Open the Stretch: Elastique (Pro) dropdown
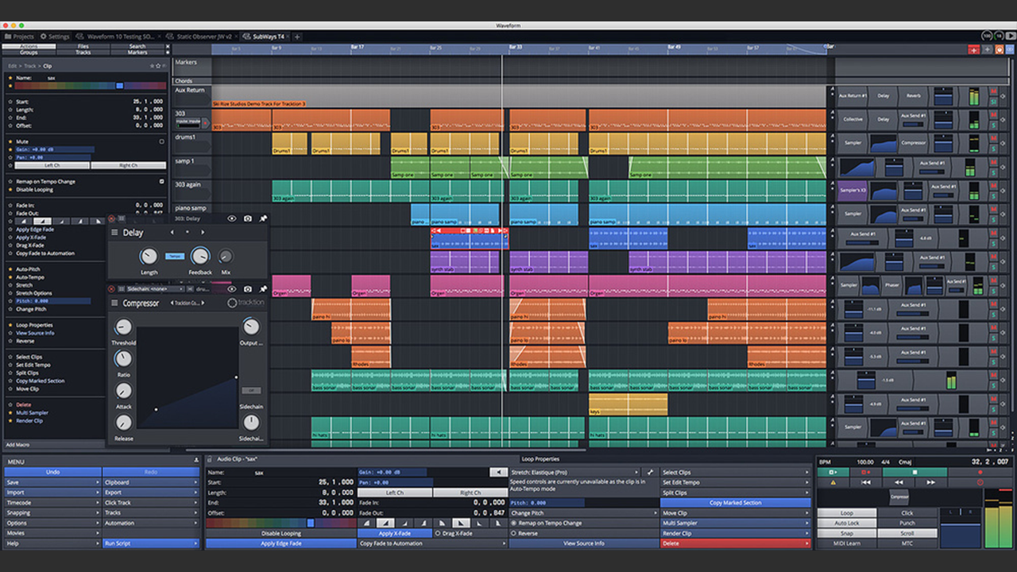This screenshot has height=572, width=1017. click(x=575, y=472)
